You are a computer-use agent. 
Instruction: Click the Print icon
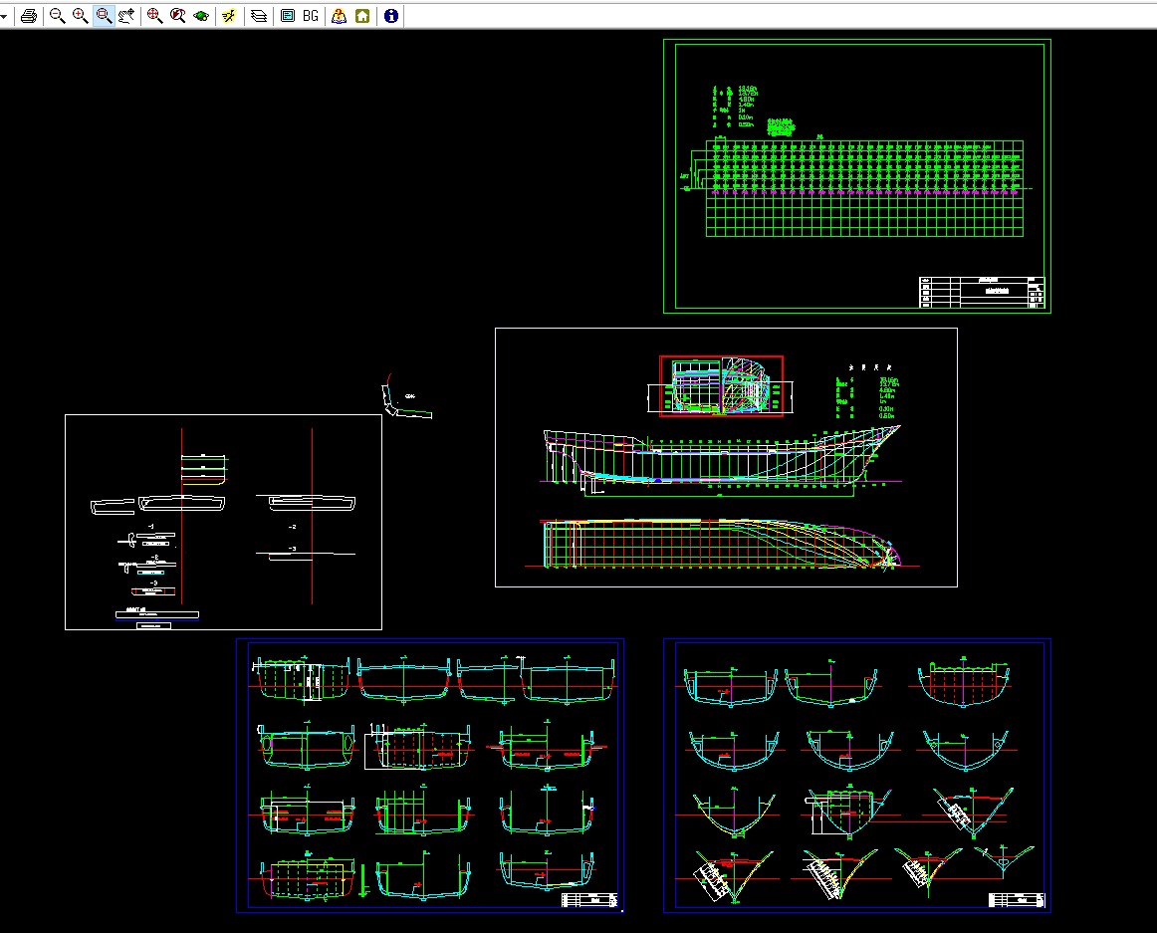pos(29,16)
